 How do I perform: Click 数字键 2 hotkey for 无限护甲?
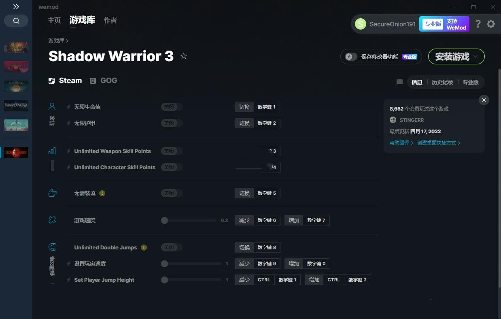(x=267, y=123)
